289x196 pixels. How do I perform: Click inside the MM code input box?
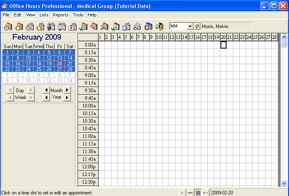(x=178, y=26)
